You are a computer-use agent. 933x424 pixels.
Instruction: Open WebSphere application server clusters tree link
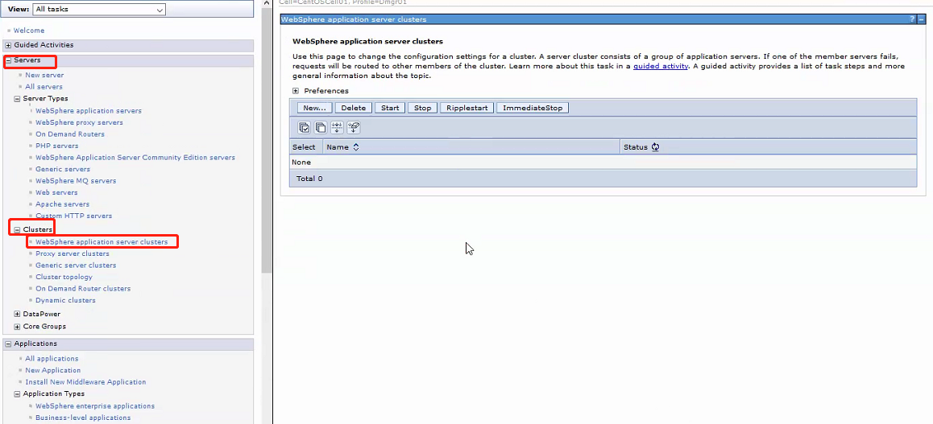102,242
